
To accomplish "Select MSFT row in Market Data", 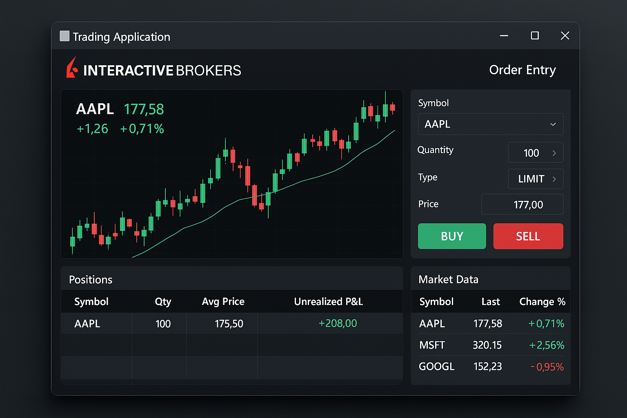I will pyautogui.click(x=490, y=345).
